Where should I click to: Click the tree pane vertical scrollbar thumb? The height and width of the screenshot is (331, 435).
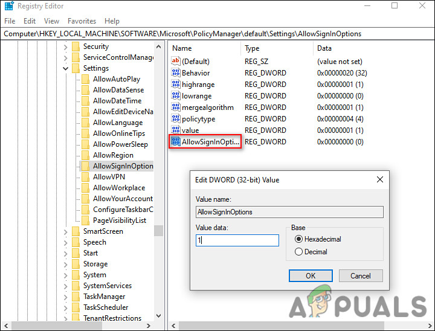pos(158,231)
